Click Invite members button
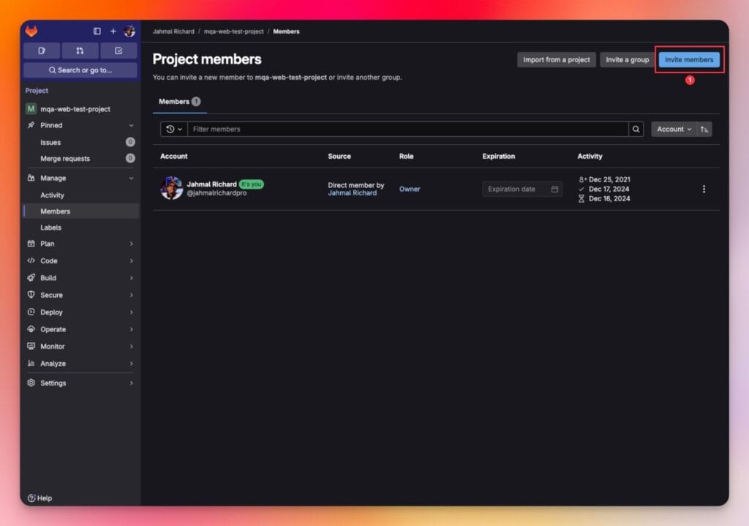The image size is (749, 526). [689, 60]
